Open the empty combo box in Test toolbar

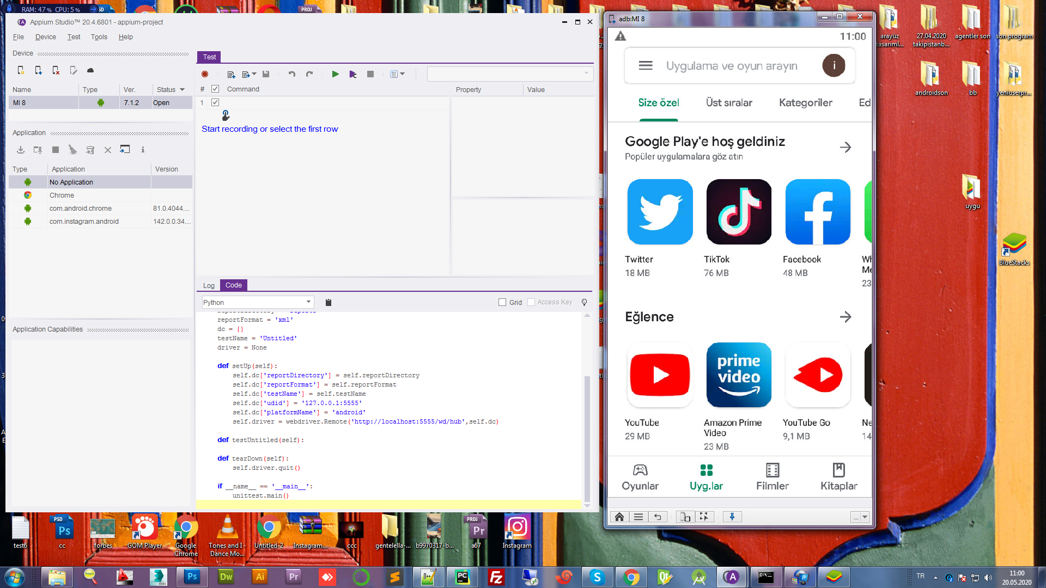[x=510, y=73]
